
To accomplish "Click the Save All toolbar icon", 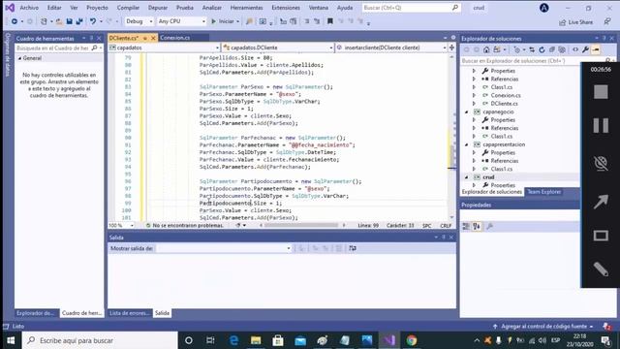I will 79,21.
